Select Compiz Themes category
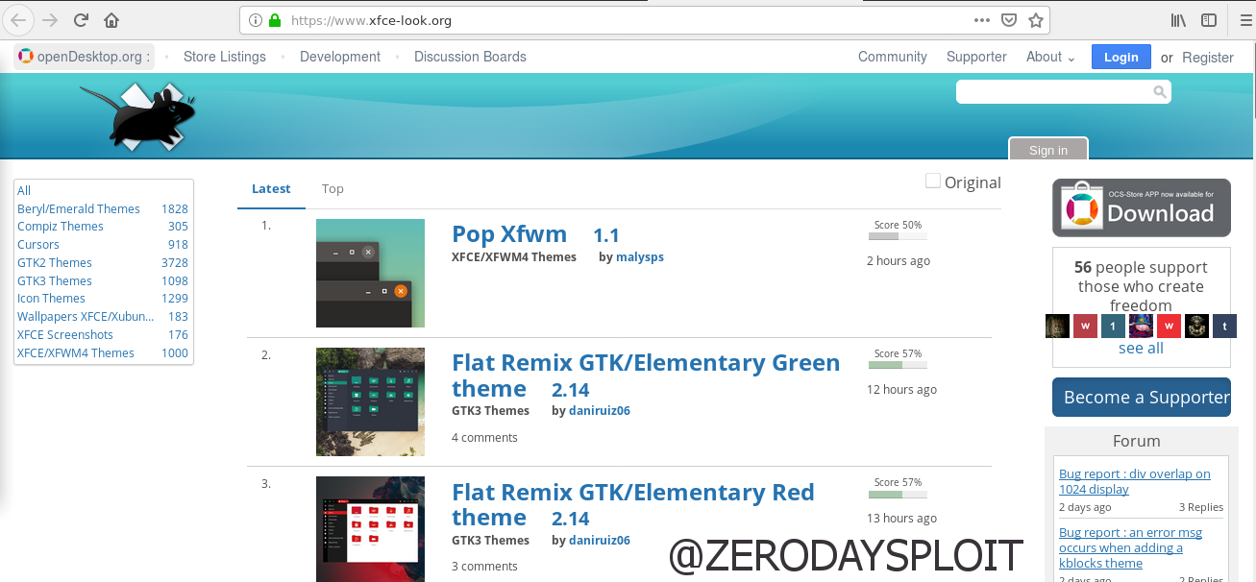This screenshot has width=1256, height=582. tap(61, 227)
